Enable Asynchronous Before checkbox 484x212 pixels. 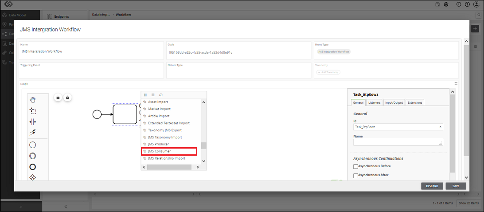(355, 167)
